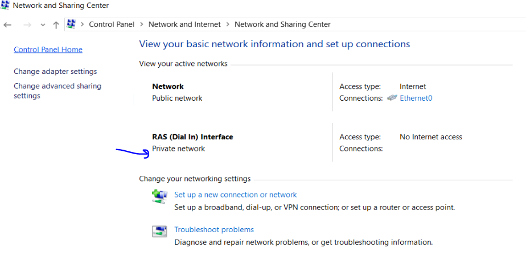The width and height of the screenshot is (526, 268).
Task: Click 'Diagnose and repair network problems' description
Action: point(303,242)
